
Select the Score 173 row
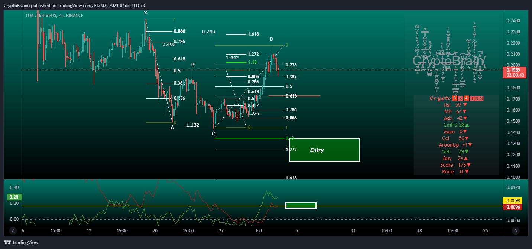pos(456,165)
